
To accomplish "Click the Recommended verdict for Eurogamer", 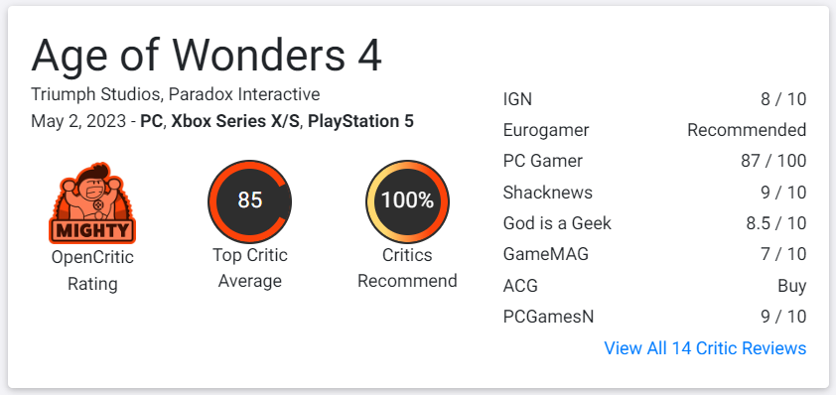I will (x=747, y=130).
